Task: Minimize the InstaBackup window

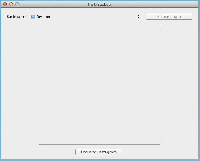Action: click(x=11, y=4)
